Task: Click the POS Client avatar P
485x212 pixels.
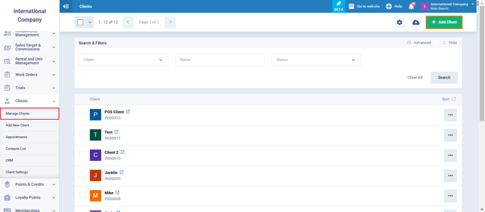Action: tap(96, 115)
